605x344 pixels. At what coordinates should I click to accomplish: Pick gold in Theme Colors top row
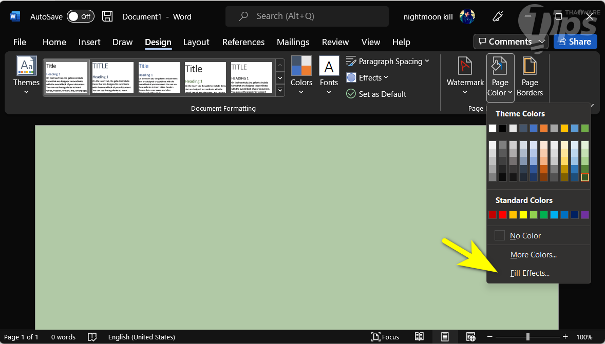(564, 128)
